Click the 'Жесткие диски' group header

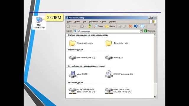[x=75, y=50]
